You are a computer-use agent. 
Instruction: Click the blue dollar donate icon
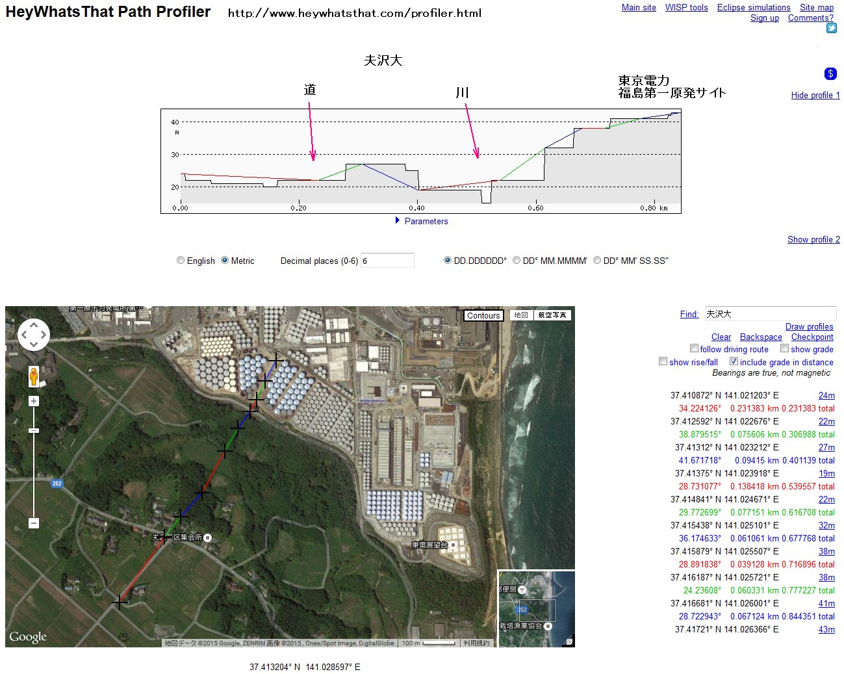coord(830,73)
